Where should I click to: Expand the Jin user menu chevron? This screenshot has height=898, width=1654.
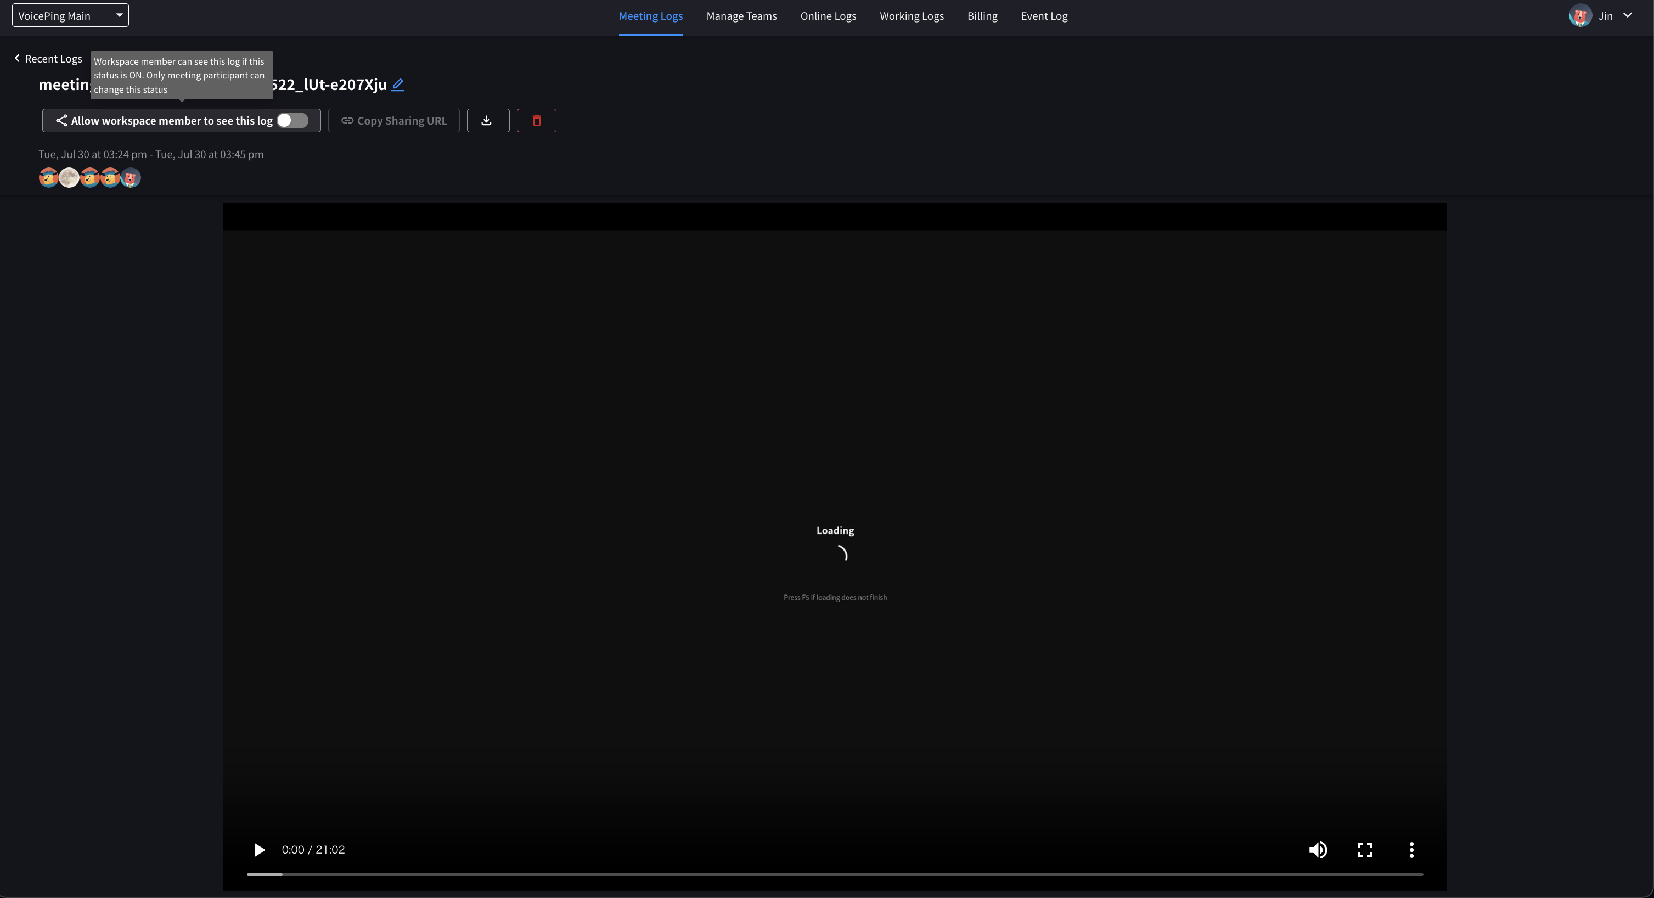point(1627,15)
